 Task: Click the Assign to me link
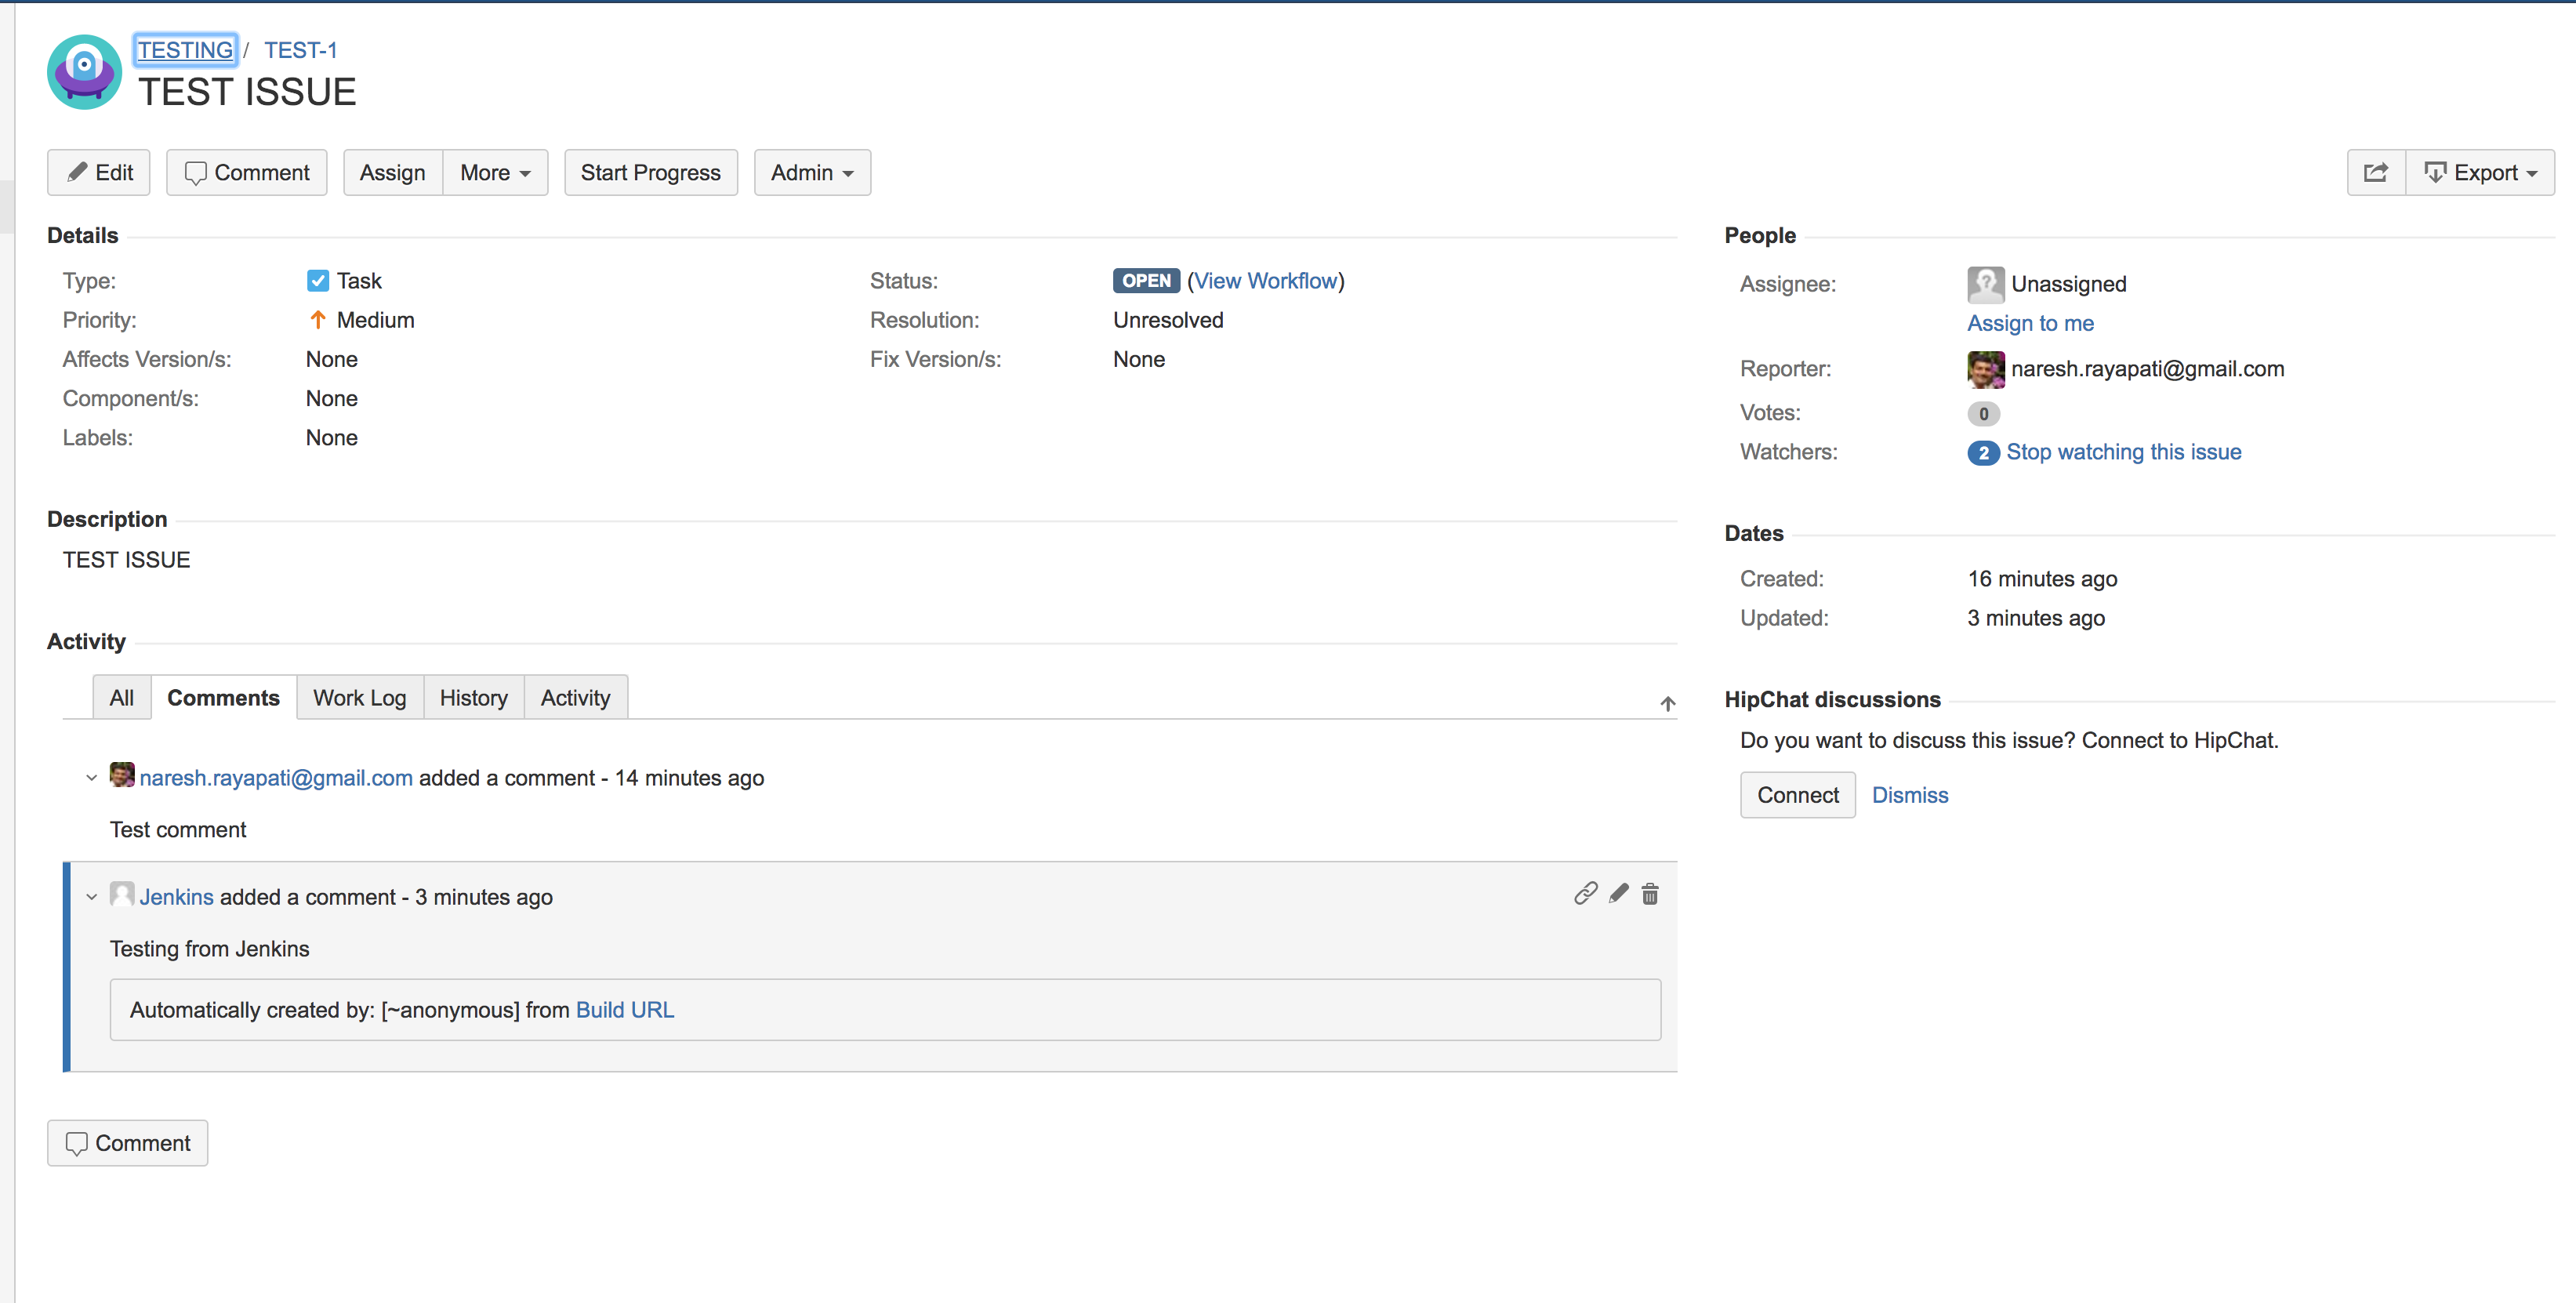[x=2030, y=323]
